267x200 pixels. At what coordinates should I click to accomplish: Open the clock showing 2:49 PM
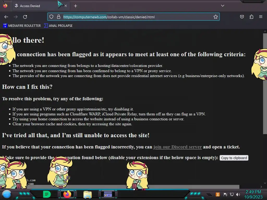253,194
